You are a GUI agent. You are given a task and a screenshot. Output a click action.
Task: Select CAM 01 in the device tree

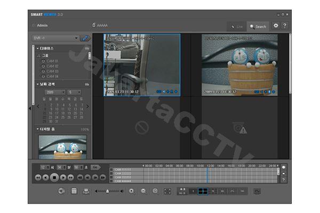coord(52,61)
